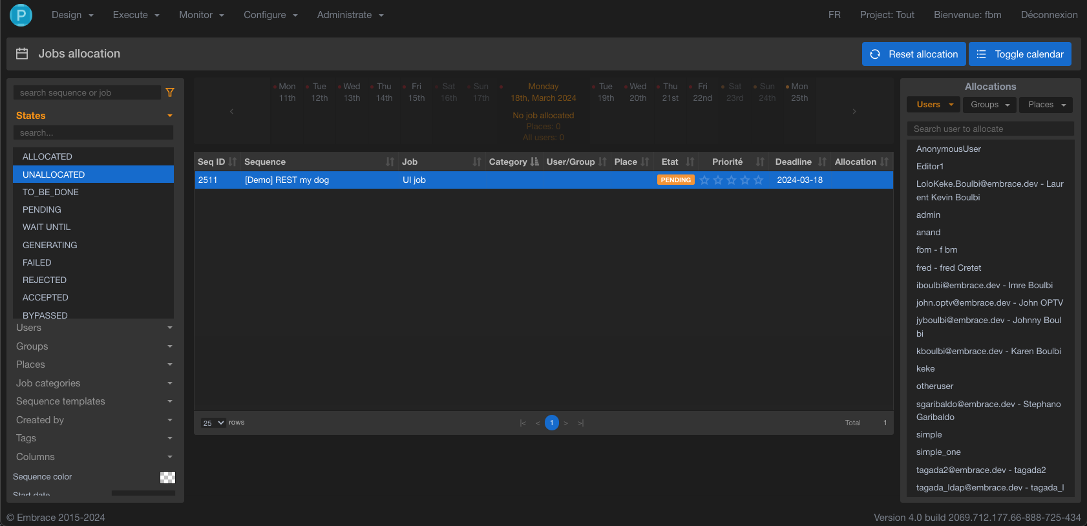Set fifth priority star for job 2511

coord(759,180)
